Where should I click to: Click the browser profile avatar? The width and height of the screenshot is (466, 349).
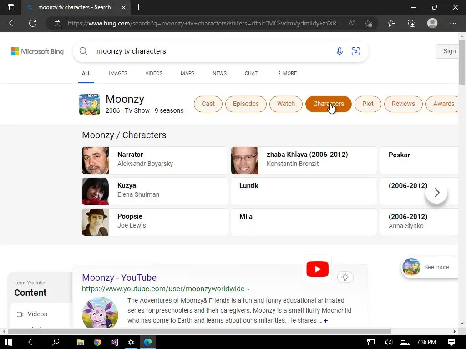(x=432, y=23)
